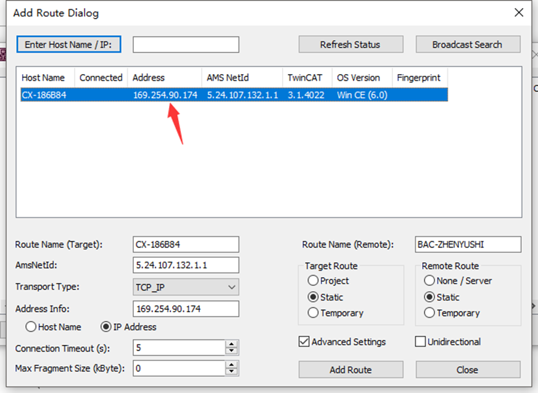Click the AMS NetId column header
This screenshot has height=393, width=538.
click(x=242, y=78)
